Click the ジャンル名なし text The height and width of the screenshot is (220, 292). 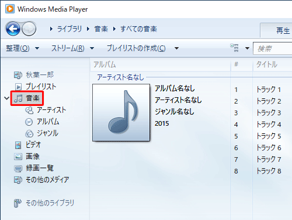[x=175, y=112]
